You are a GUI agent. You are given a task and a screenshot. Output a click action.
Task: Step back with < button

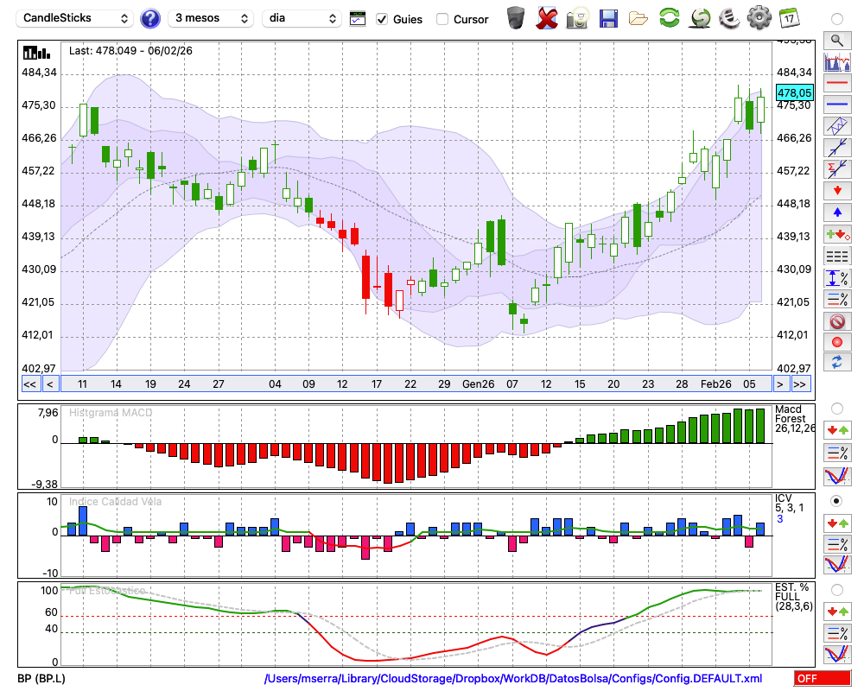[50, 384]
